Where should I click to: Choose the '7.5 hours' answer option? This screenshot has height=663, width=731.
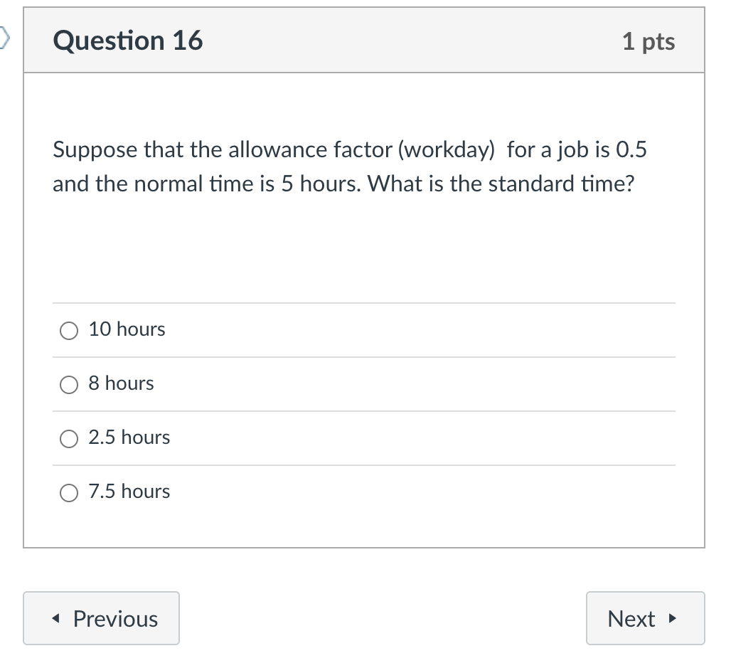tap(68, 492)
